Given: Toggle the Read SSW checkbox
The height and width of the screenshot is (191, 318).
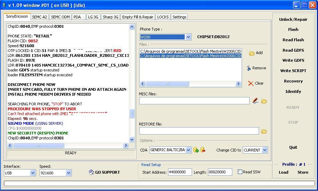Looking at the screenshot, I should [x=240, y=172].
